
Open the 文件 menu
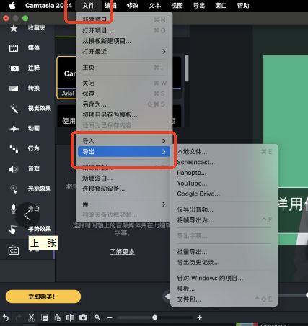(x=89, y=6)
